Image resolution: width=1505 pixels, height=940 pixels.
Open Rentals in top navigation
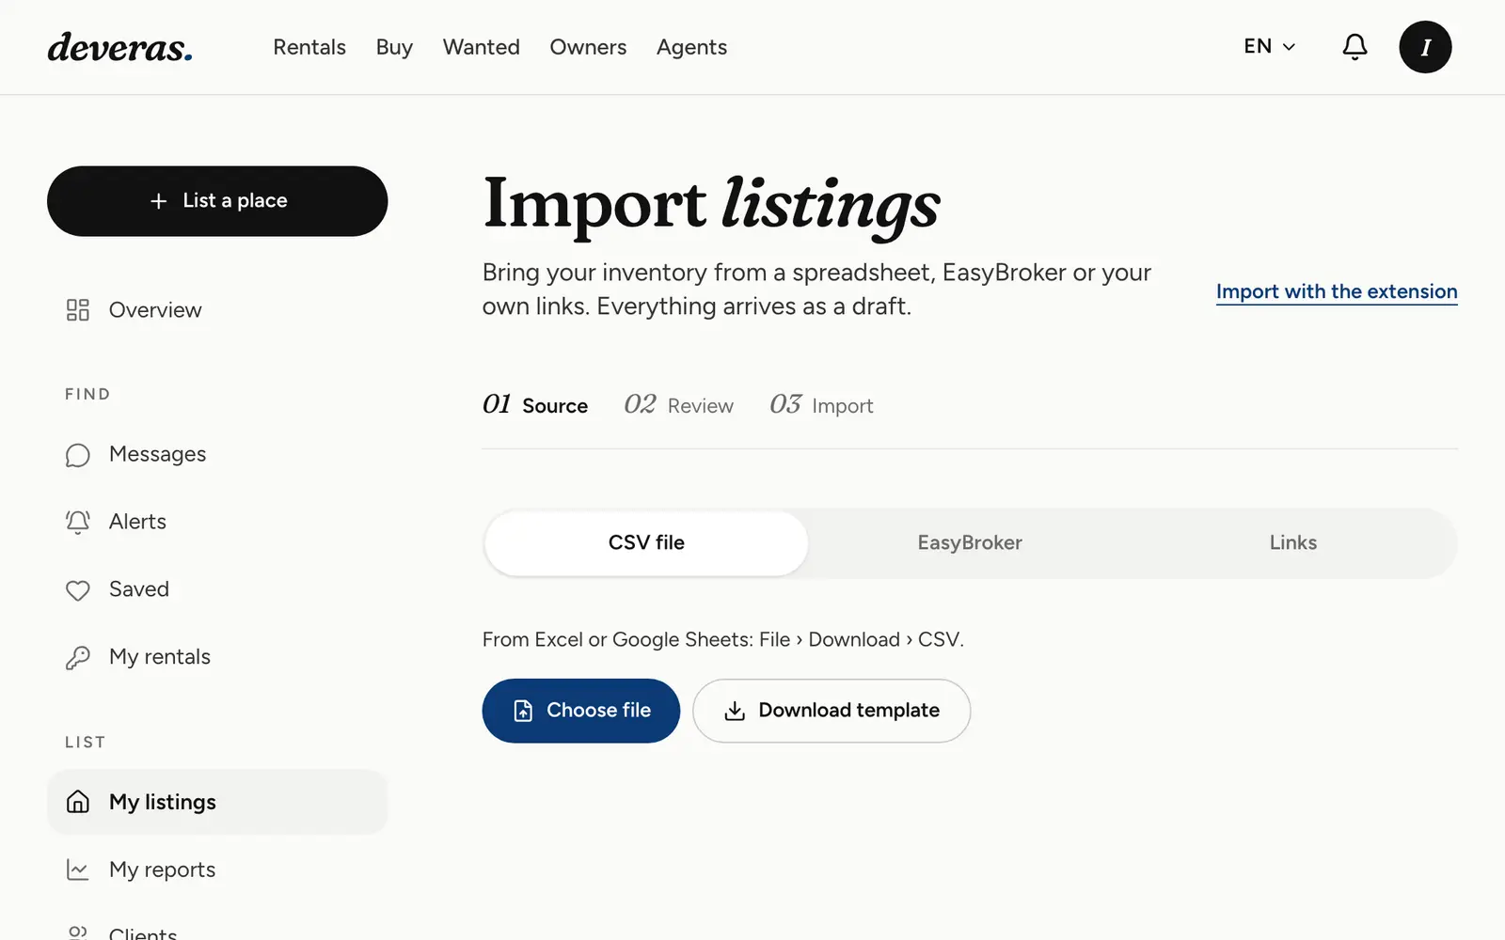pyautogui.click(x=309, y=47)
